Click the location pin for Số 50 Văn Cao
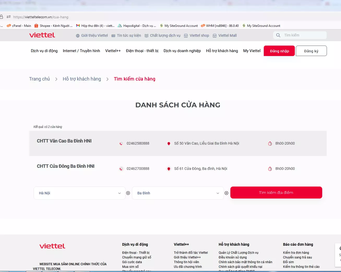This screenshot has height=272, width=341. coord(169,144)
